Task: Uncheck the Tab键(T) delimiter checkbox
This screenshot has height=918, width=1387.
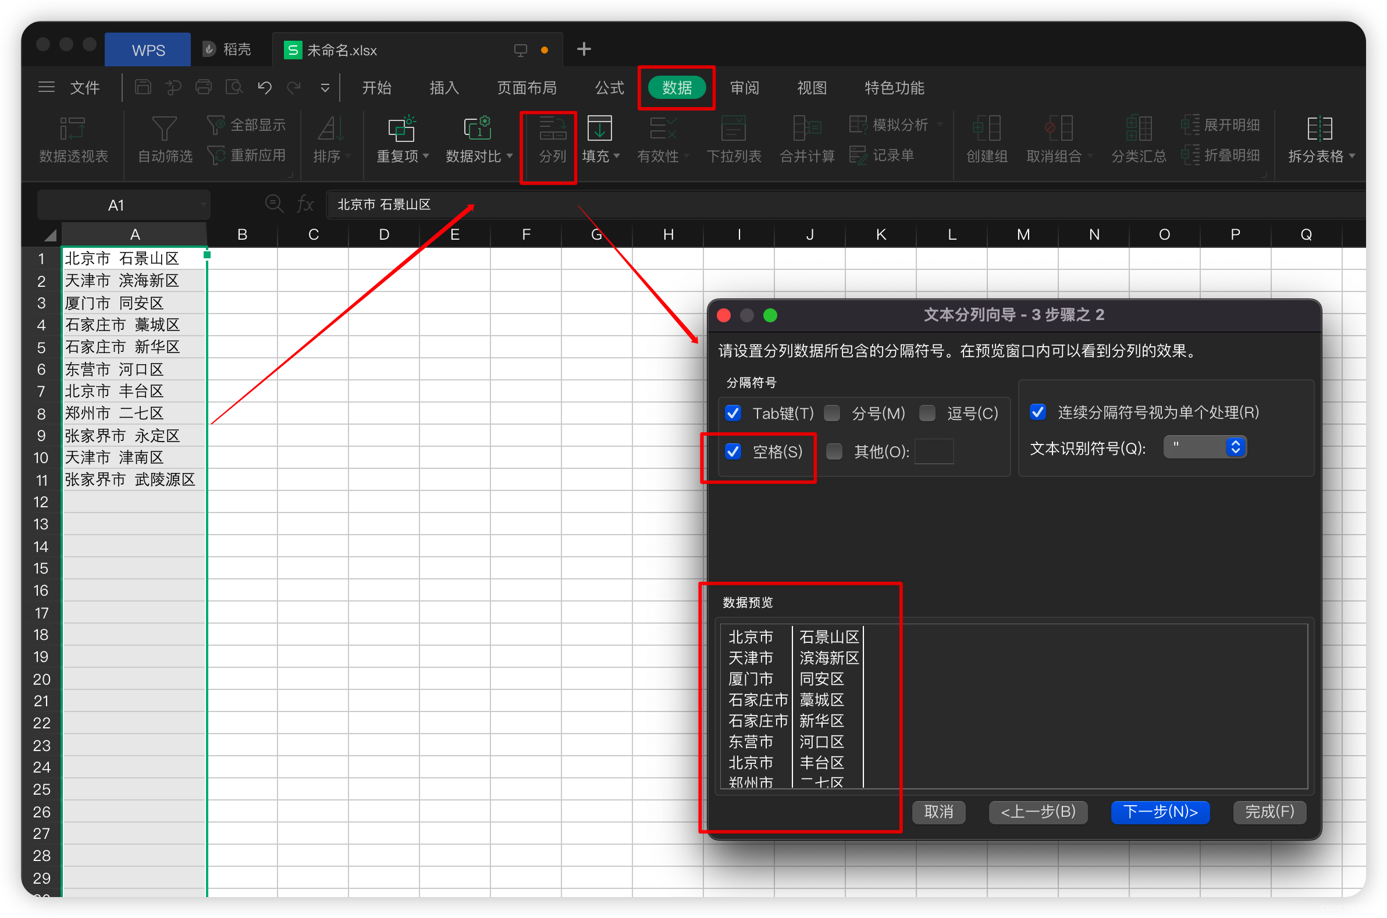Action: pyautogui.click(x=732, y=414)
